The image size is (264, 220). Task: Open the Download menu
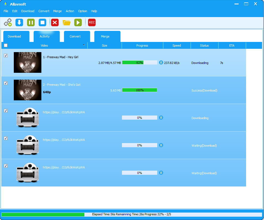28,11
